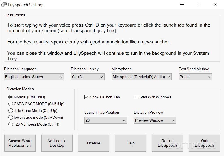This screenshot has width=224, height=156.
Task: Enable lower case mode radio button
Action: pyautogui.click(x=11, y=117)
